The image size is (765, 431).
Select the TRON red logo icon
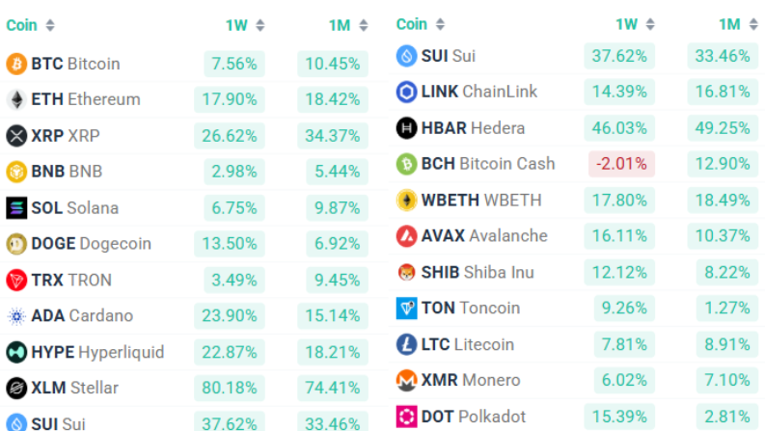pos(16,280)
